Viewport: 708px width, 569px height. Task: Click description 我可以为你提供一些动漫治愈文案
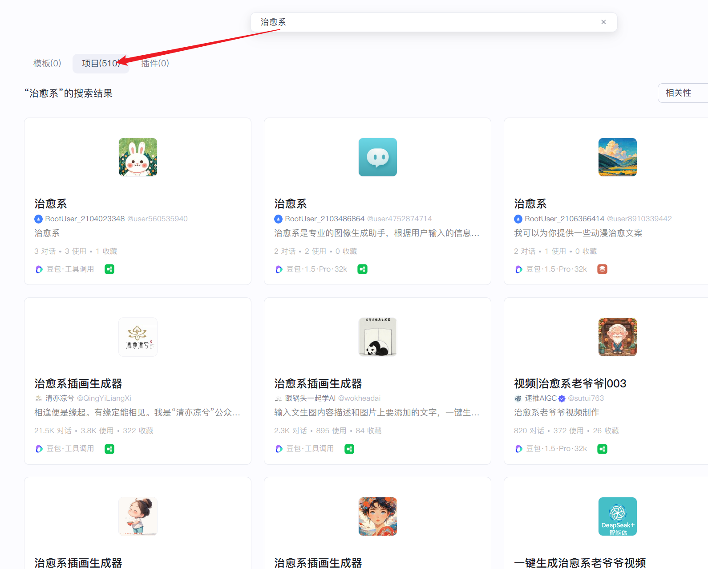(578, 233)
